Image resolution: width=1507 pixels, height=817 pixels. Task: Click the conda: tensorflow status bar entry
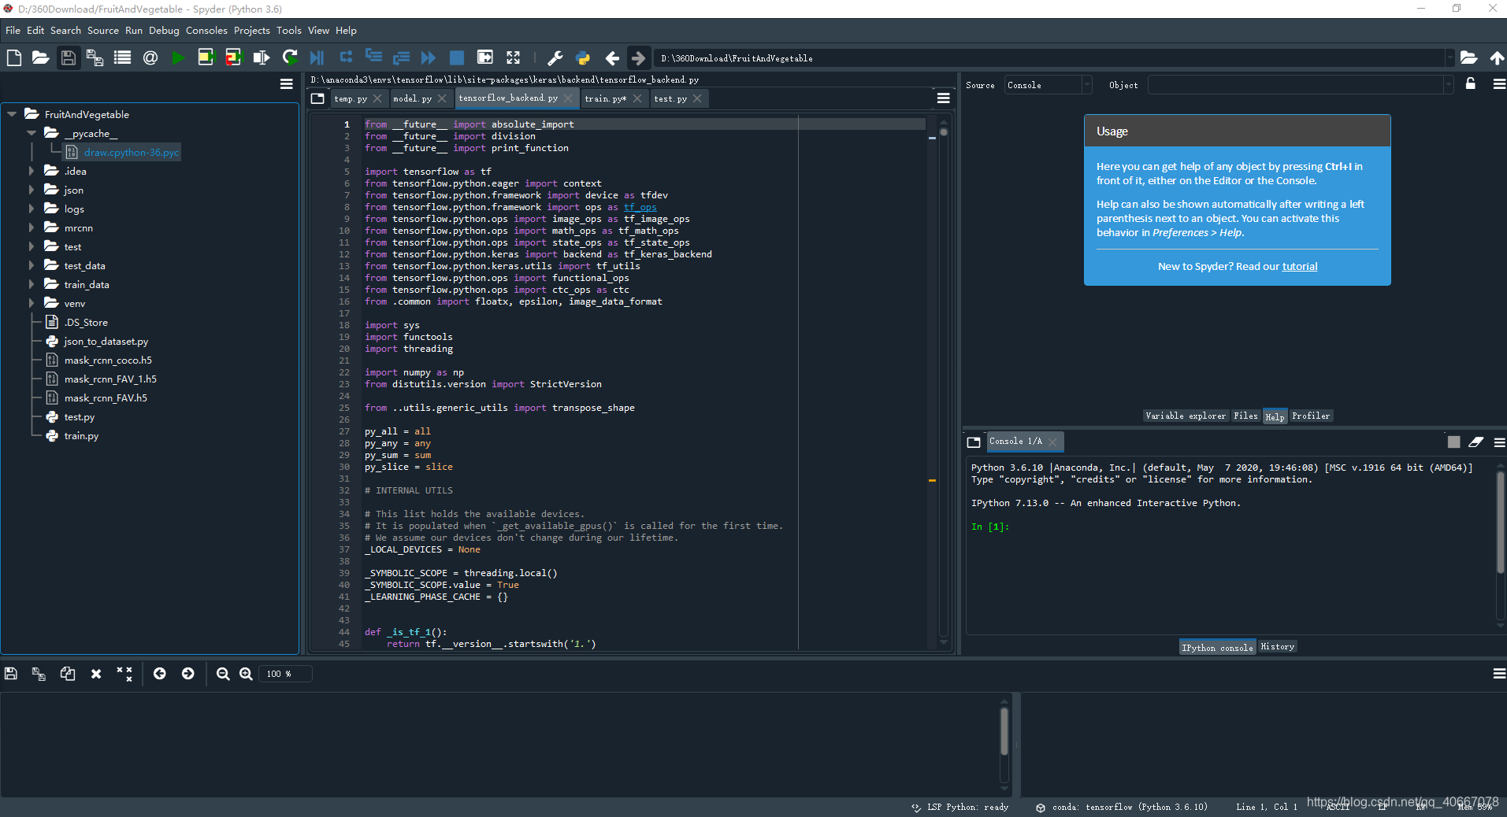click(1122, 807)
